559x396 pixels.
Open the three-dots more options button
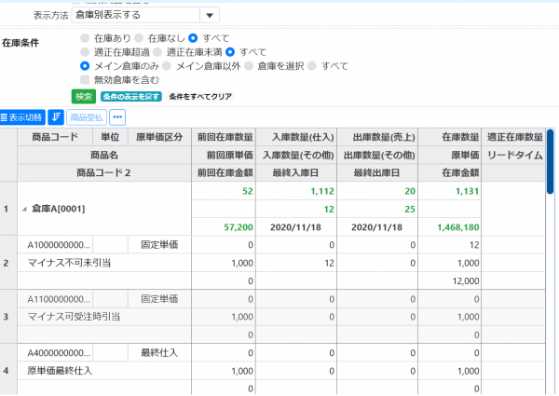117,117
